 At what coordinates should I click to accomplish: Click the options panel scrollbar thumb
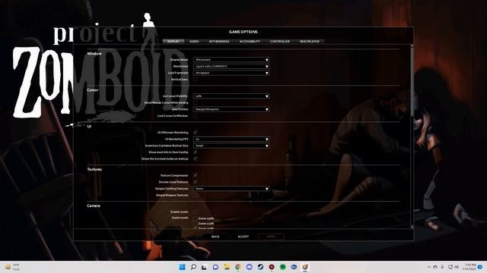coord(412,82)
